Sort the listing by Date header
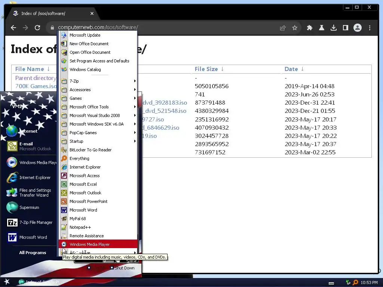This screenshot has height=287, width=383. 291,69
